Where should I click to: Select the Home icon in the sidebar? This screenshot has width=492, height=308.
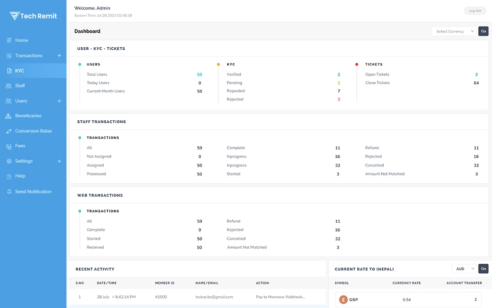[8, 40]
